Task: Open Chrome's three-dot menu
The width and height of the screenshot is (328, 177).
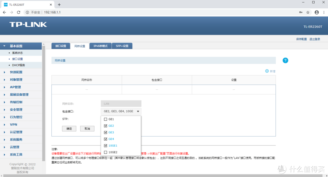Action: [324, 12]
